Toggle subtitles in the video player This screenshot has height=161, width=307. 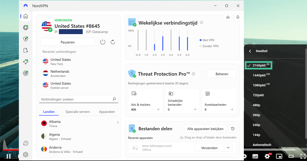[x=255, y=156]
